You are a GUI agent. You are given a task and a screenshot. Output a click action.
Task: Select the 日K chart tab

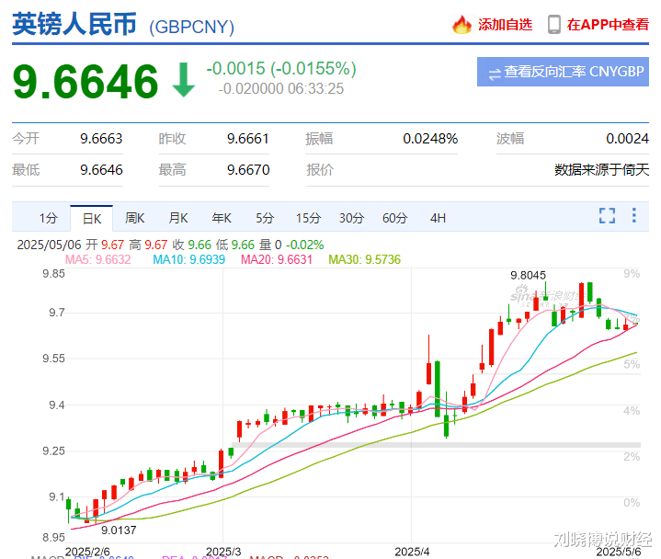pos(92,219)
